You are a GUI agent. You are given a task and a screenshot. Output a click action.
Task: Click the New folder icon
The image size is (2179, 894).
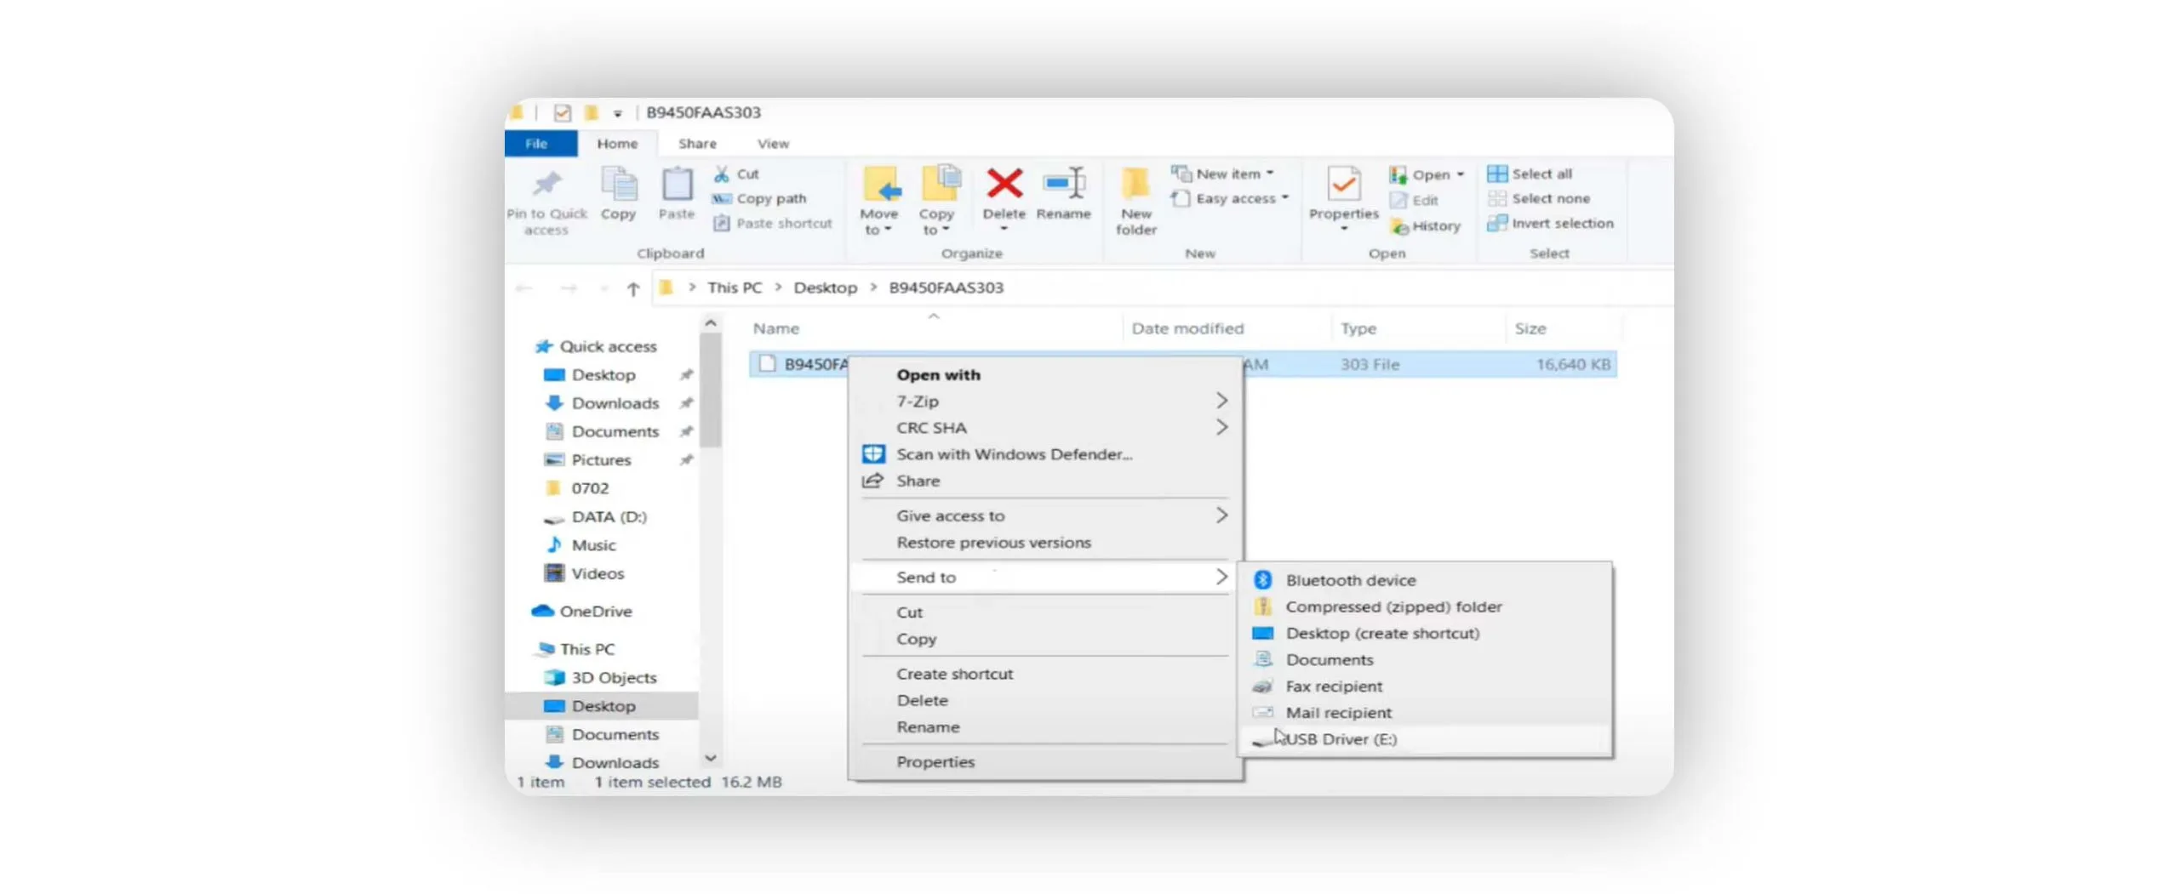tap(1135, 185)
